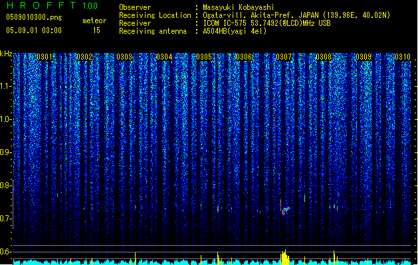Viewport: 418px width, 265px height.
Task: Select the date 05.09.01 03:00
Action: point(34,30)
